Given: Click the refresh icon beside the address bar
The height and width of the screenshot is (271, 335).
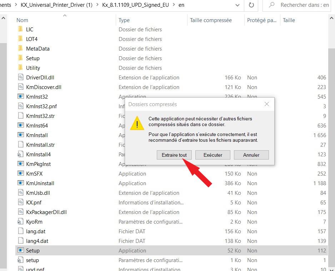Looking at the screenshot, I should point(251,5).
